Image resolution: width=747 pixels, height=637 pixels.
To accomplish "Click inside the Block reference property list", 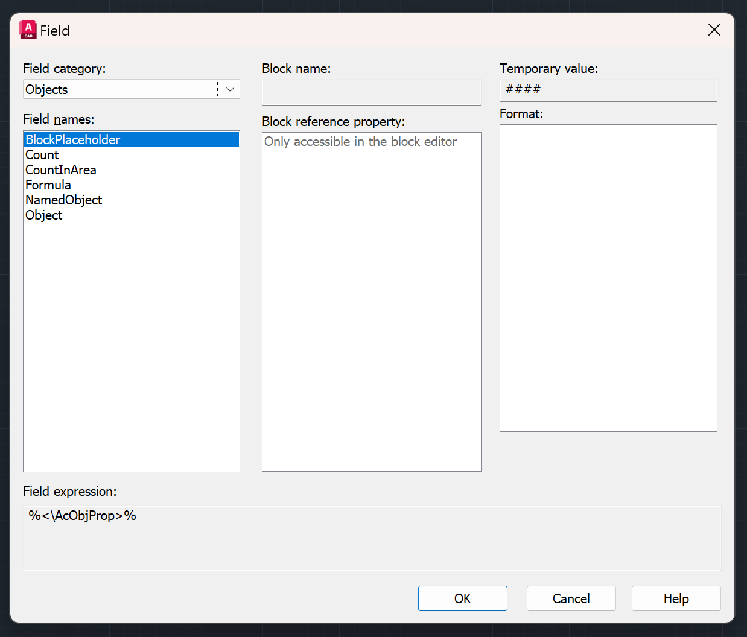I will coord(371,302).
